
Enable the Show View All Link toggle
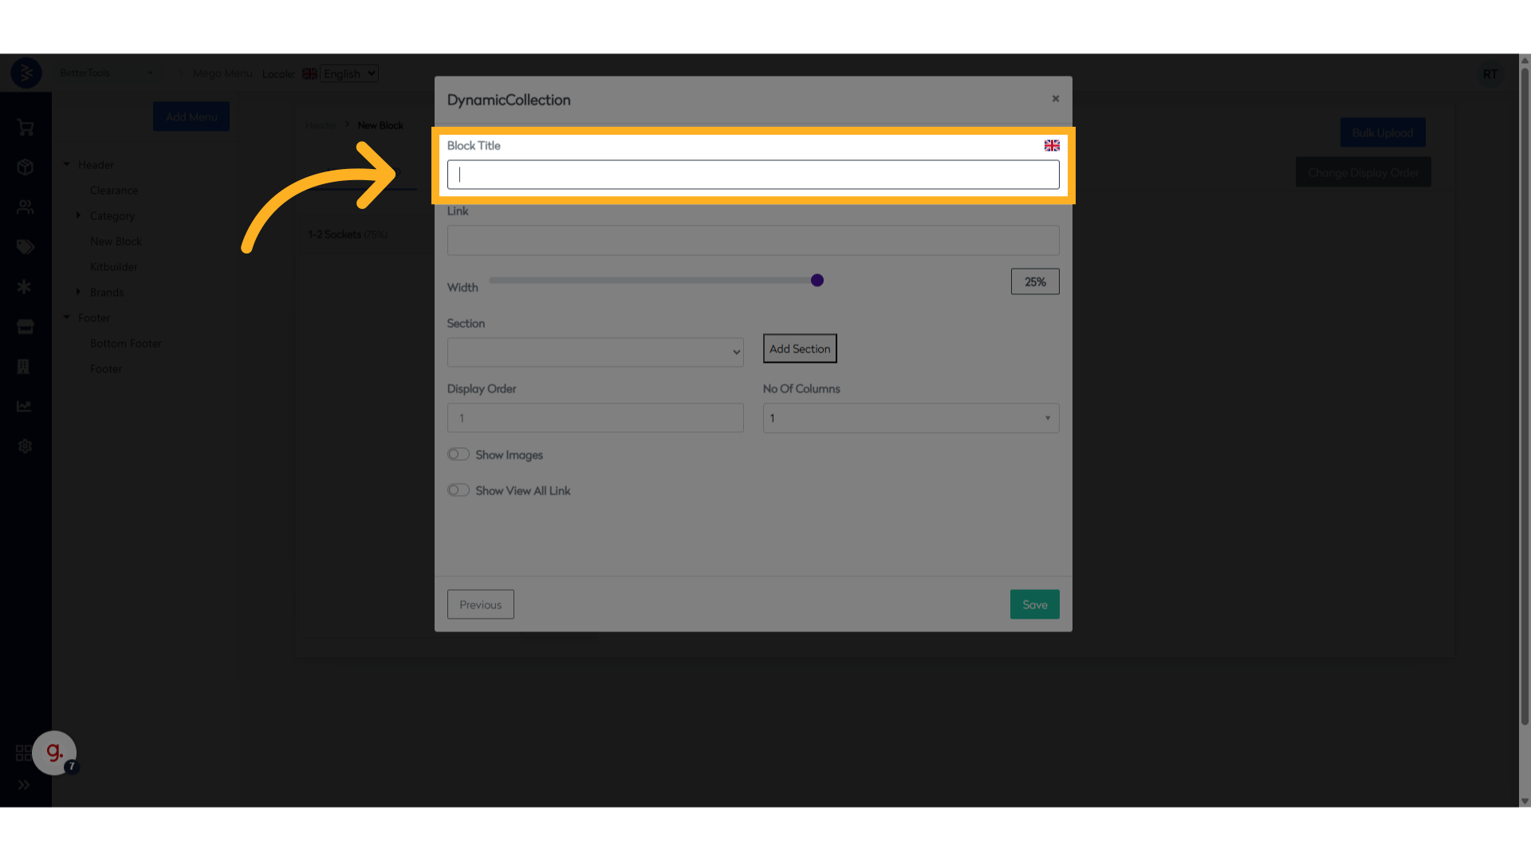[459, 489]
